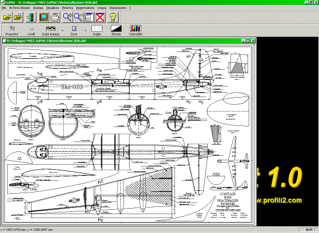Print the drawing using the printer icon
Image resolution: width=319 pixels, height=233 pixels.
coord(55,17)
